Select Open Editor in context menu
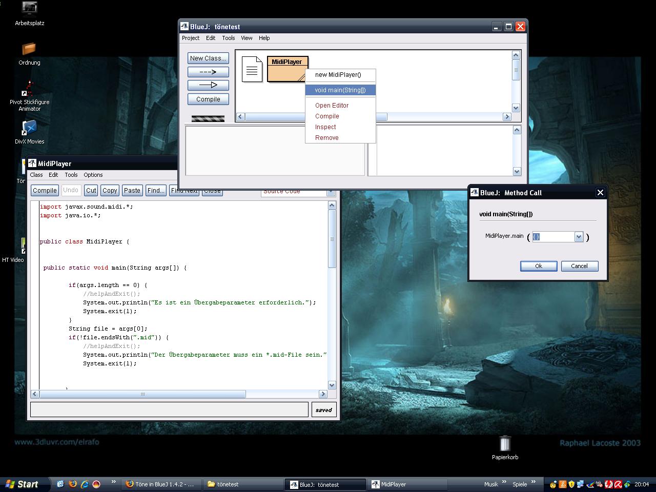Screen dimensions: 656x492 (x=332, y=106)
